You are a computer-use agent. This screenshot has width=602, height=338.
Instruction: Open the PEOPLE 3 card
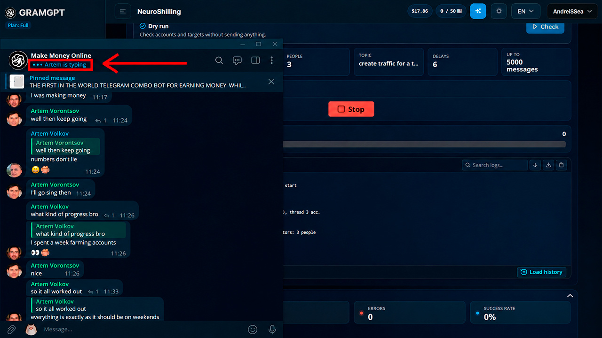[316, 62]
